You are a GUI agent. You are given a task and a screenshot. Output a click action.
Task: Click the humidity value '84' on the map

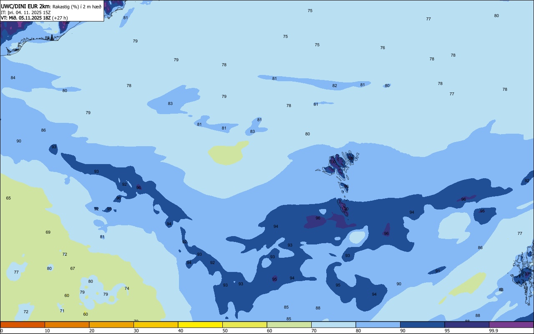pyautogui.click(x=13, y=78)
